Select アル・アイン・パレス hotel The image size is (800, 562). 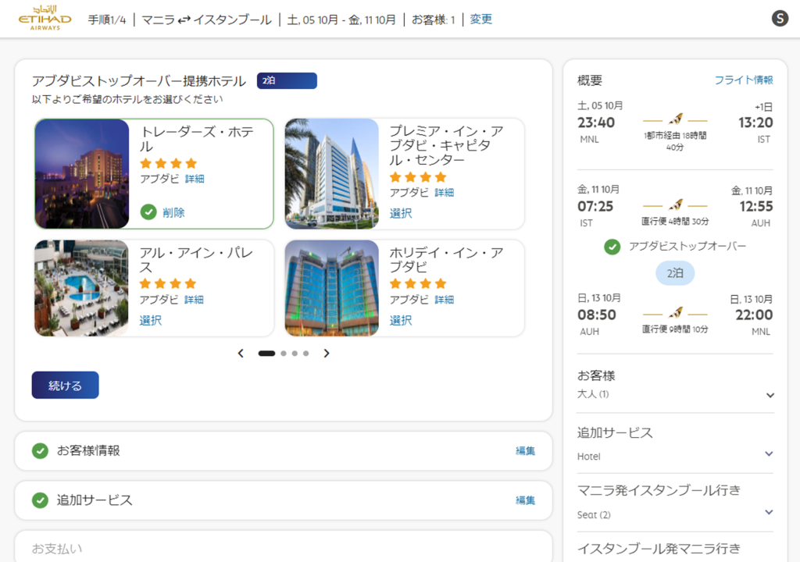150,320
